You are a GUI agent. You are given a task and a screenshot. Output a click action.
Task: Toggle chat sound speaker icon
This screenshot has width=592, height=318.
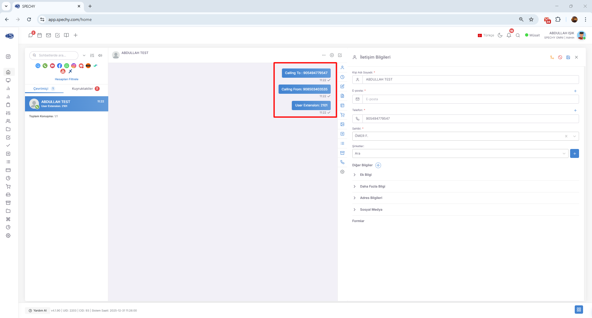point(100,56)
